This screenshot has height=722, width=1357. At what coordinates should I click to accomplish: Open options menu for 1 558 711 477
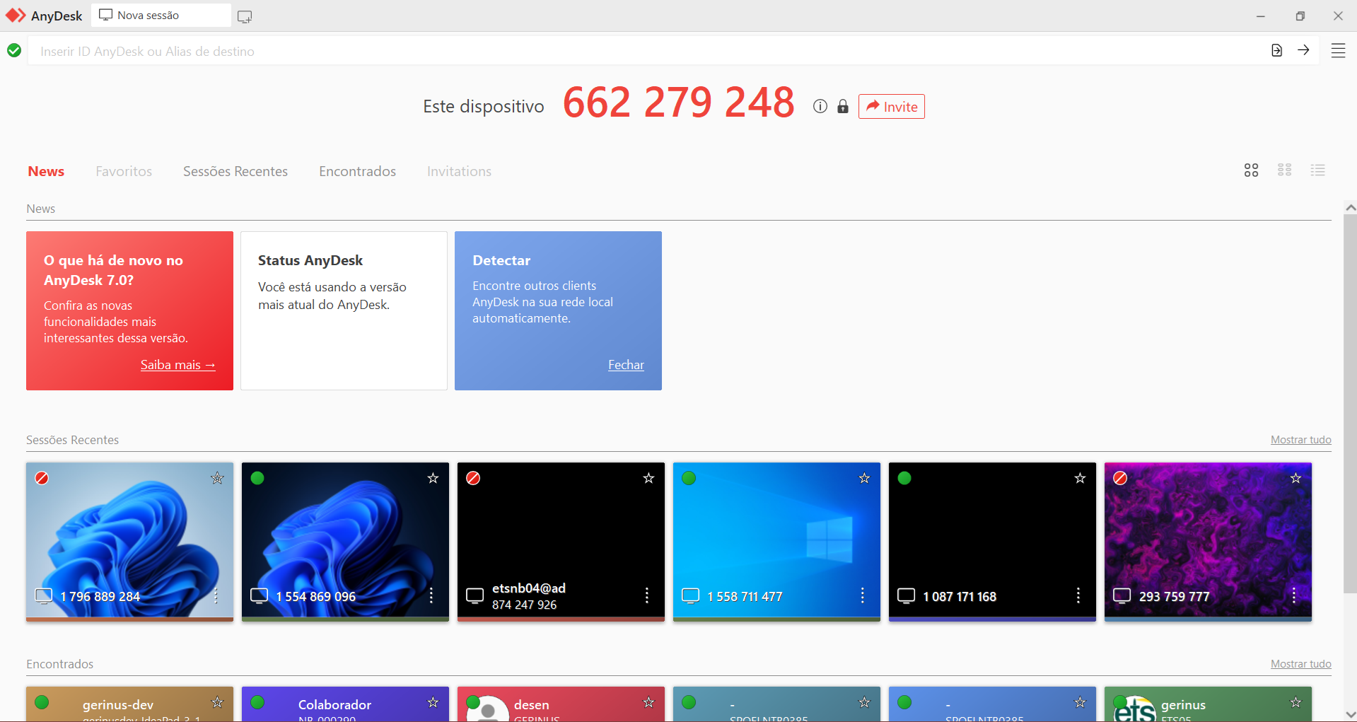pyautogui.click(x=863, y=595)
